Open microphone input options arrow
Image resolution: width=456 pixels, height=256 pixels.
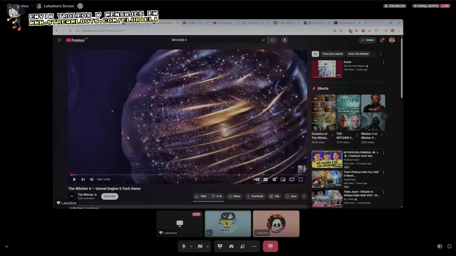[191, 246]
